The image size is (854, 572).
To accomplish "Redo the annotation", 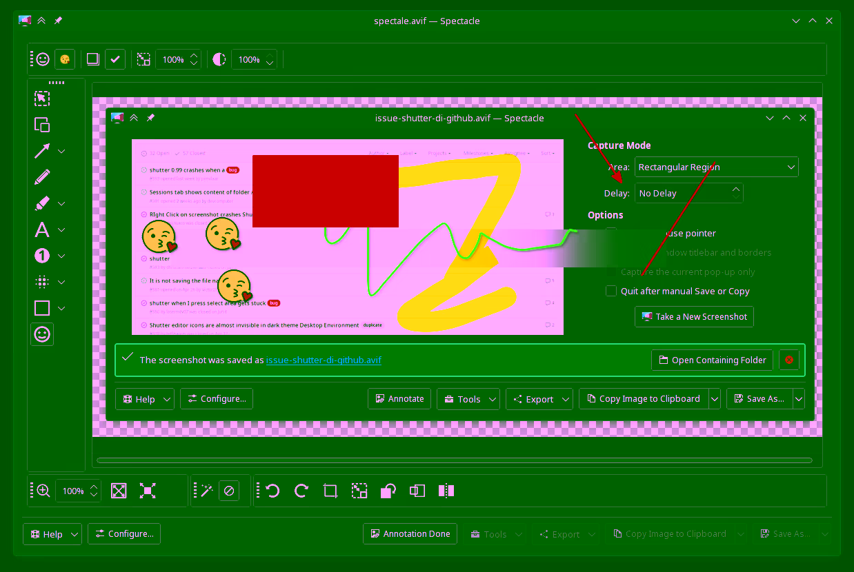I will pyautogui.click(x=301, y=491).
